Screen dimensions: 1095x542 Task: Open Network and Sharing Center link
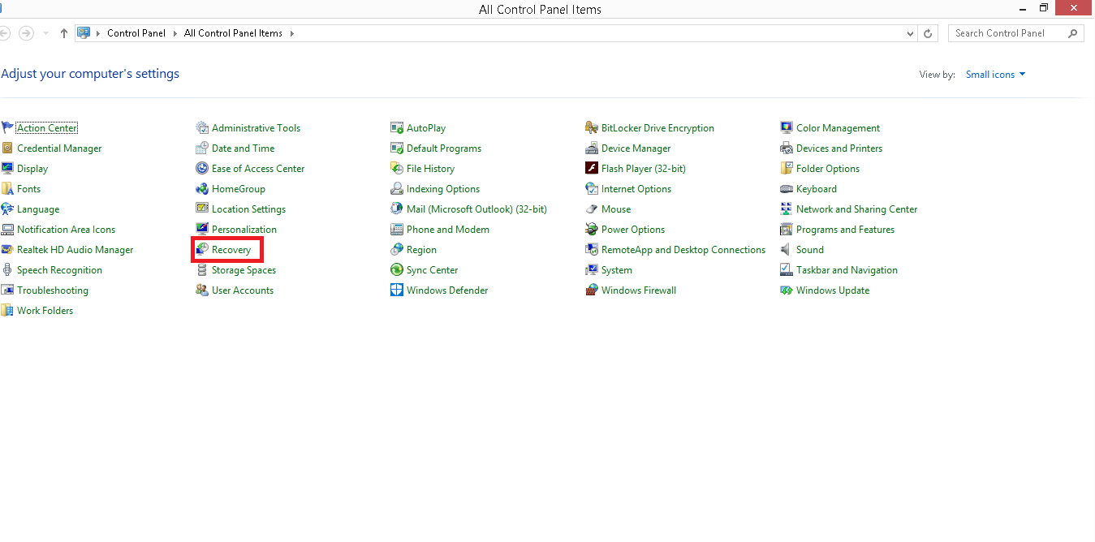pyautogui.click(x=856, y=209)
